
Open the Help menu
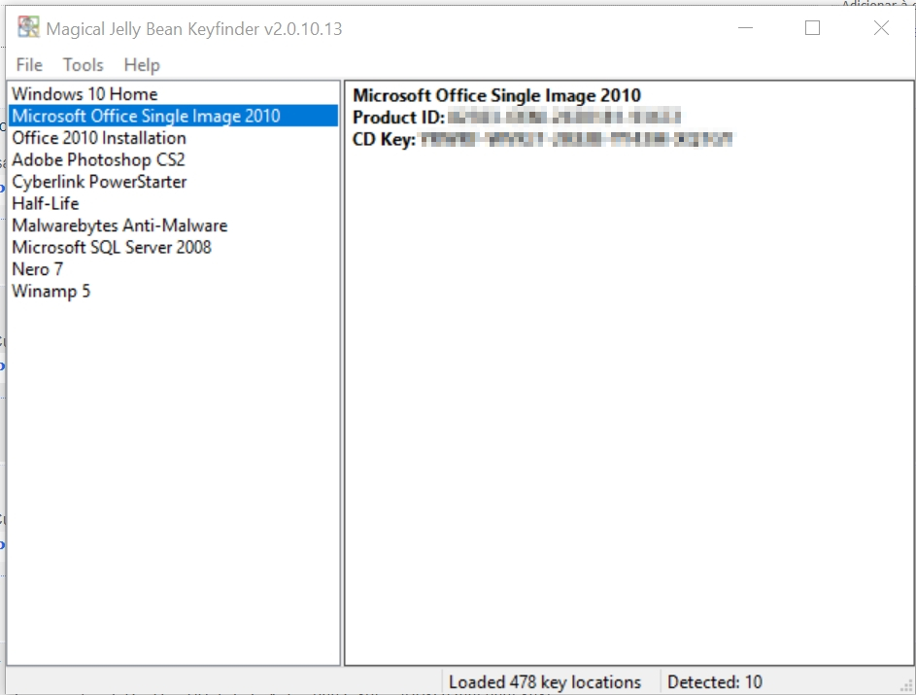point(142,65)
